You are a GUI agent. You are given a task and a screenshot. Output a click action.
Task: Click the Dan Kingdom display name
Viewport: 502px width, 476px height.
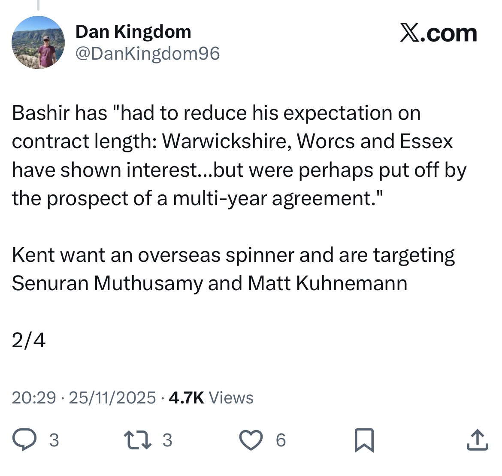(133, 32)
